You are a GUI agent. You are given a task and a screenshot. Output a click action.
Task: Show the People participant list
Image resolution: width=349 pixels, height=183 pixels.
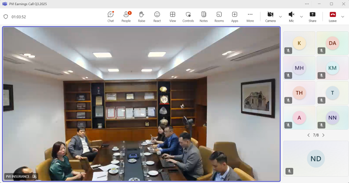point(126,16)
